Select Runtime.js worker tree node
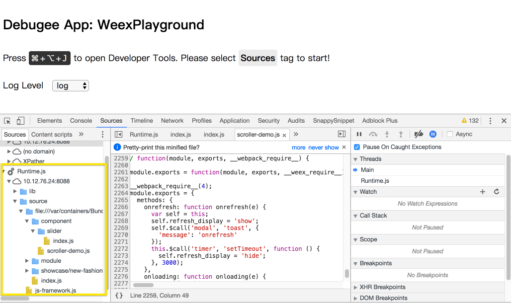 [31, 171]
